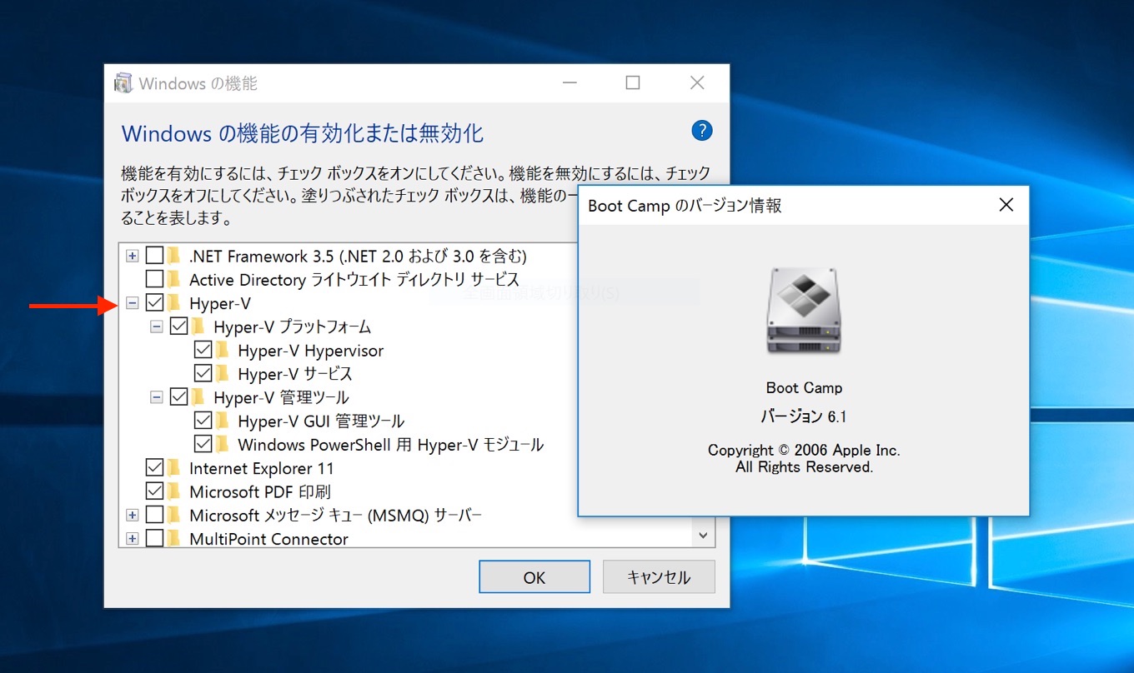Click the Boot Camp drive icon
Screen dimensions: 1134x673
point(804,311)
